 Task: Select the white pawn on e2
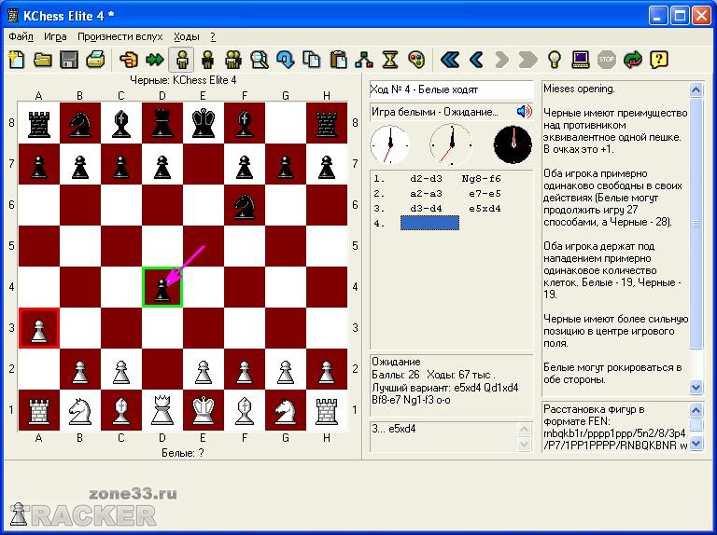(x=204, y=369)
